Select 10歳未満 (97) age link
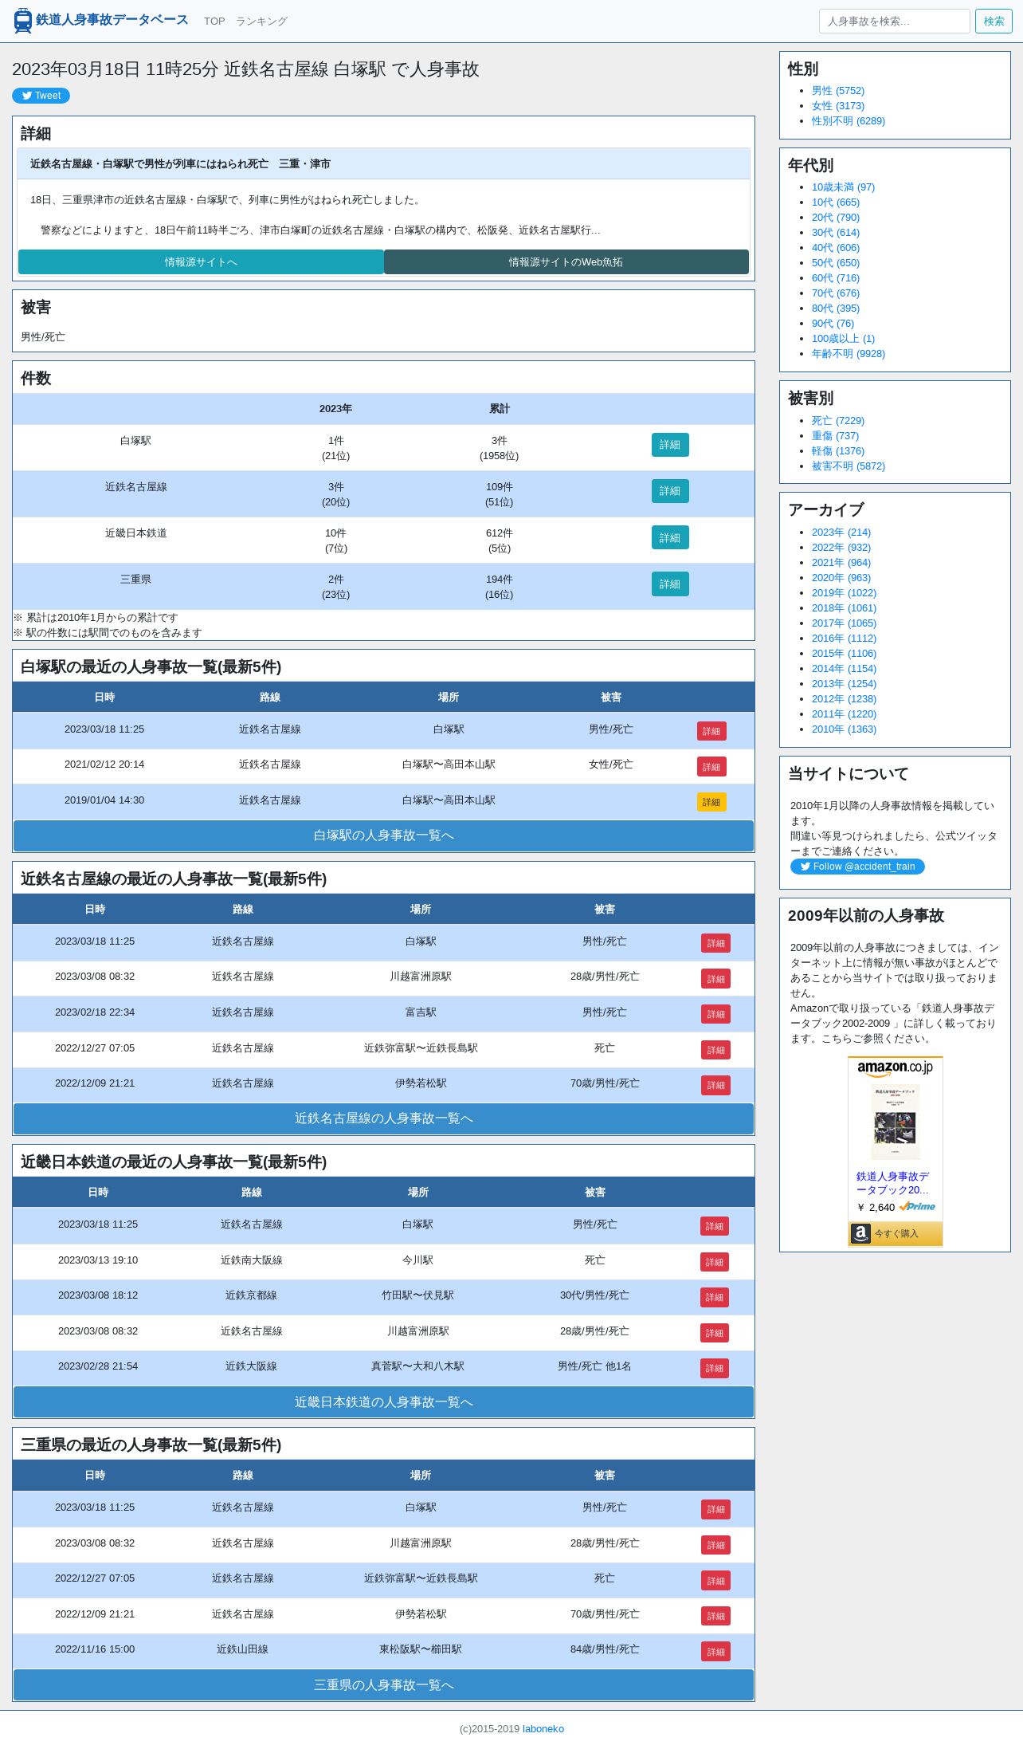1023x1757 pixels. click(843, 187)
